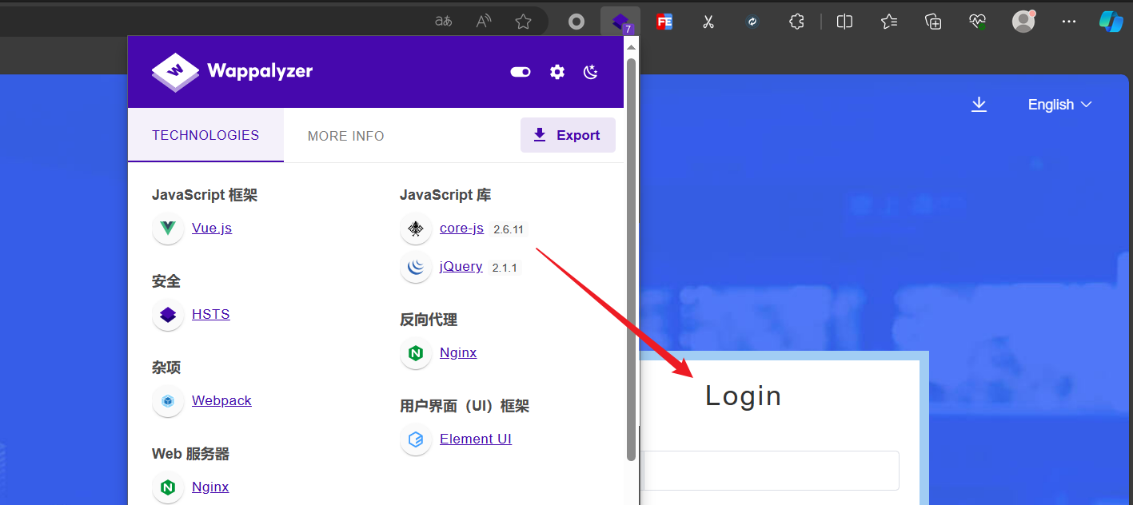Click the Wappalyzer logo in the header
1133x505 pixels.
tap(232, 71)
